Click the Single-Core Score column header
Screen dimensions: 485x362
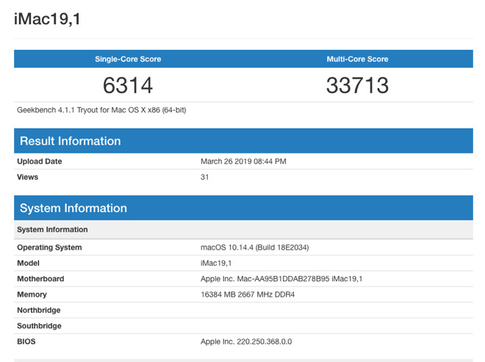click(x=128, y=59)
